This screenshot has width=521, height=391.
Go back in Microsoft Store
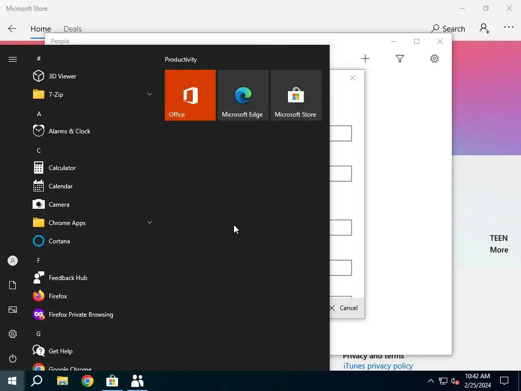tap(12, 29)
